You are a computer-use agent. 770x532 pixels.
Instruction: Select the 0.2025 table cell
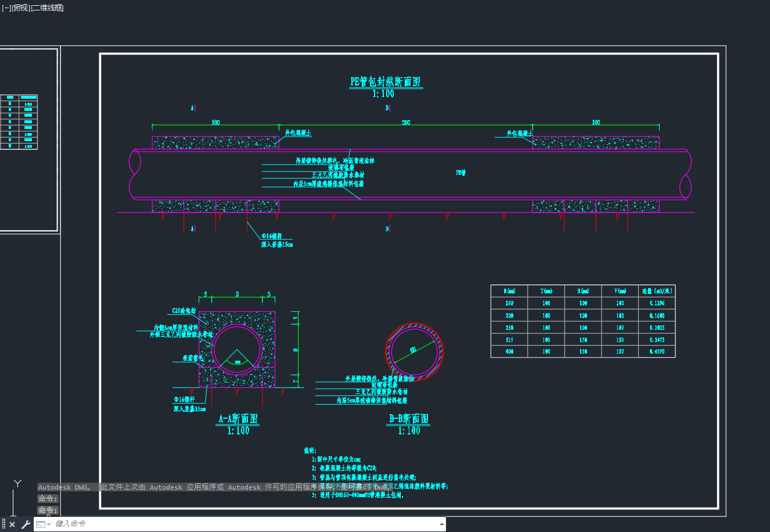pos(657,328)
